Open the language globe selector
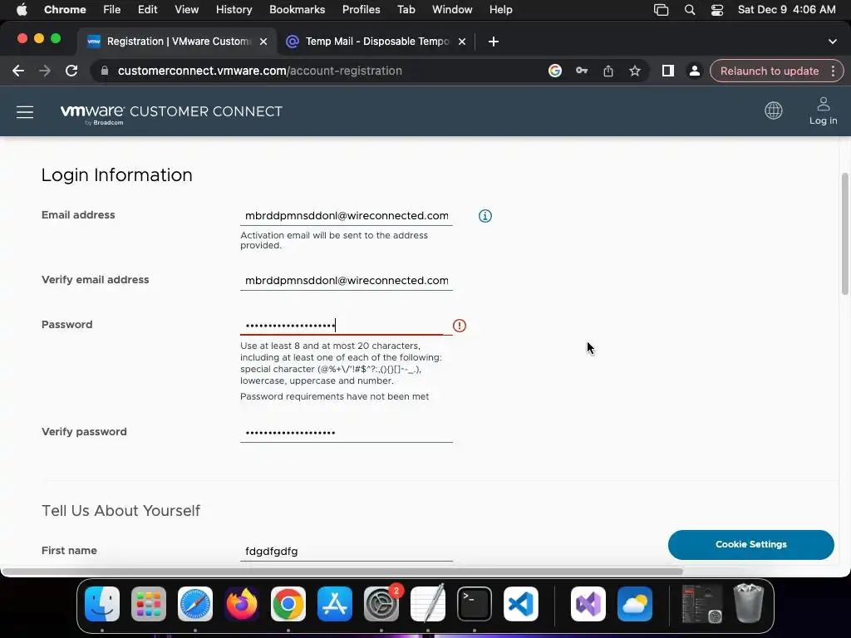The height and width of the screenshot is (638, 851). (774, 110)
